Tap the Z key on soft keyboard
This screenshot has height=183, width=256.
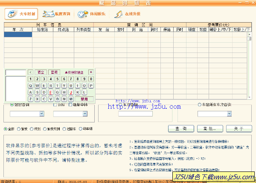point(30,99)
